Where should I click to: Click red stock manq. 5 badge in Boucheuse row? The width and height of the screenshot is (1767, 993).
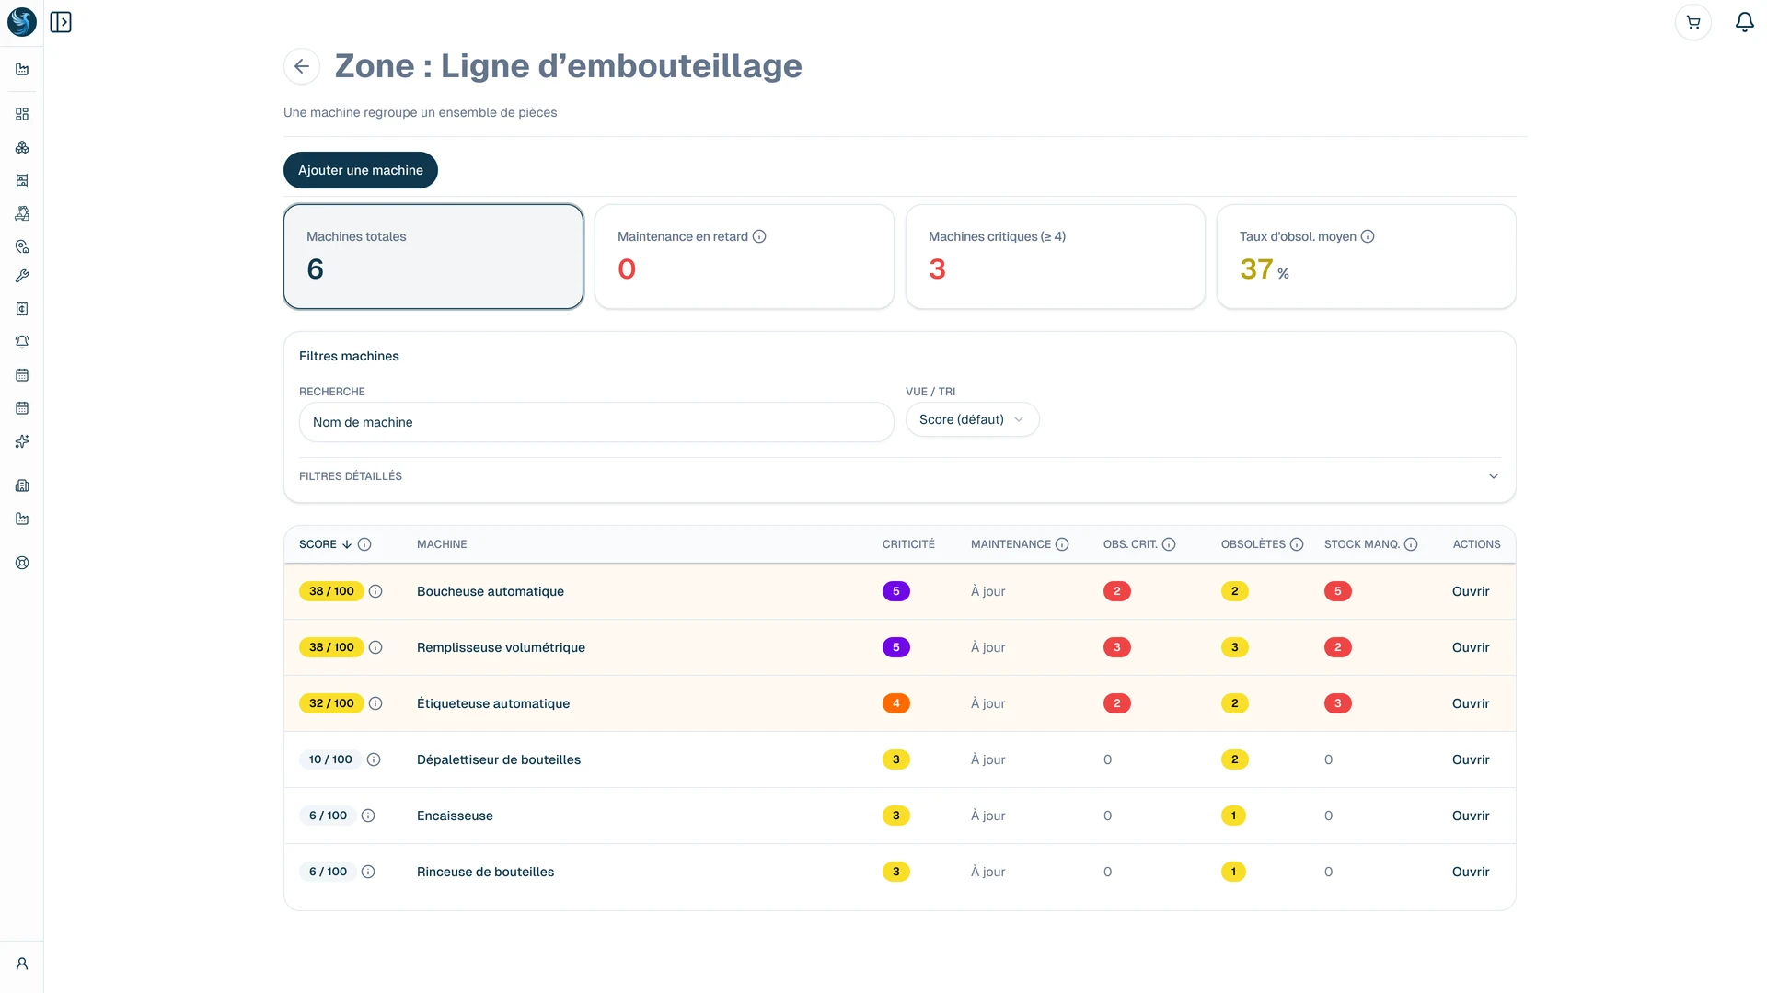(x=1338, y=591)
